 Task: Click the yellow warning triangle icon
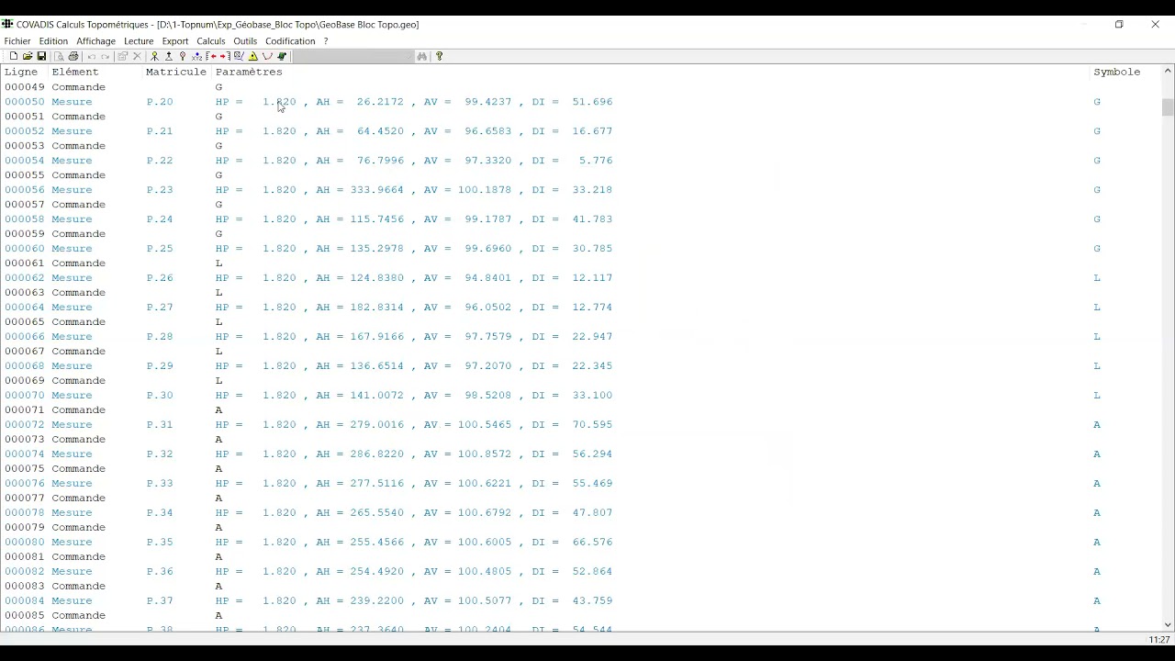coord(253,56)
